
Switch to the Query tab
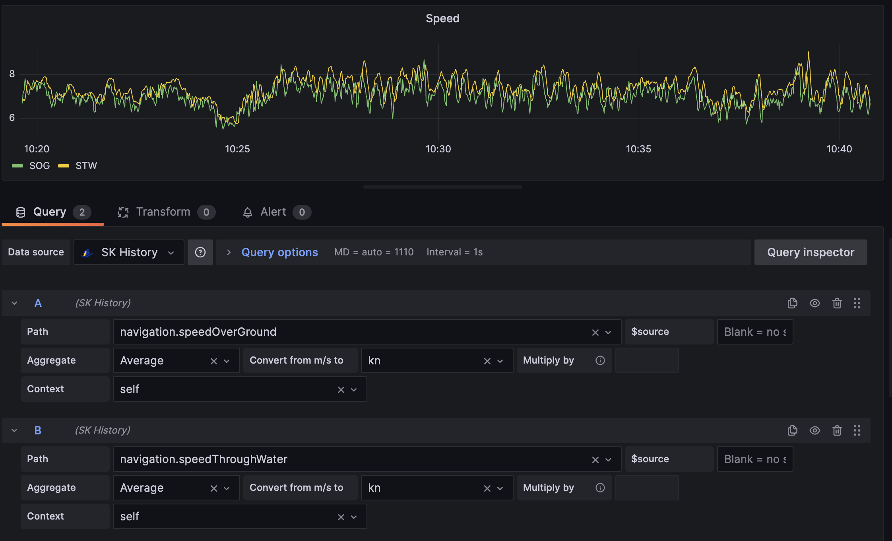click(53, 212)
